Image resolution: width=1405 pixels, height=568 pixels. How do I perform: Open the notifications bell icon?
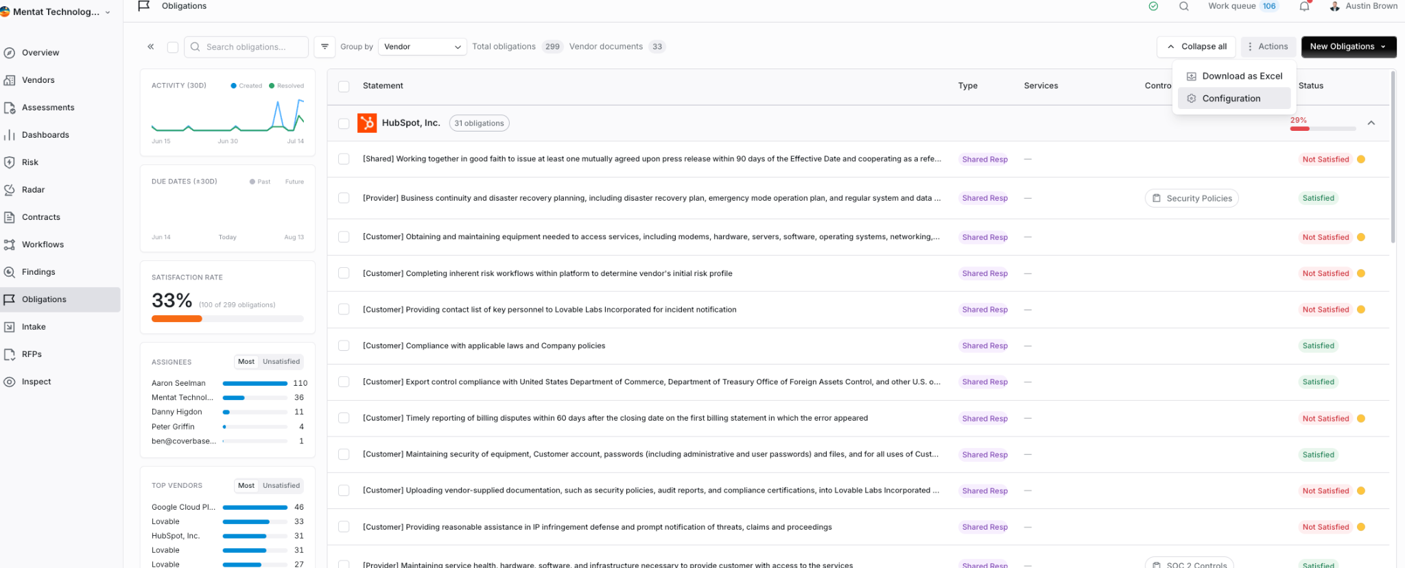[1304, 6]
